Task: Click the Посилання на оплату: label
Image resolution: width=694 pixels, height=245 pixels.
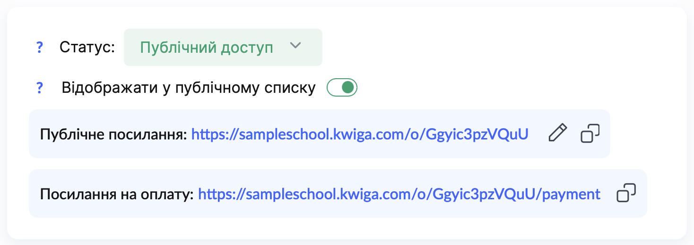Action: point(117,194)
